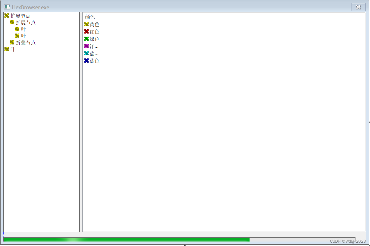Click the red icon next to 红色
Viewport: 370px width, 246px height.
pos(87,32)
